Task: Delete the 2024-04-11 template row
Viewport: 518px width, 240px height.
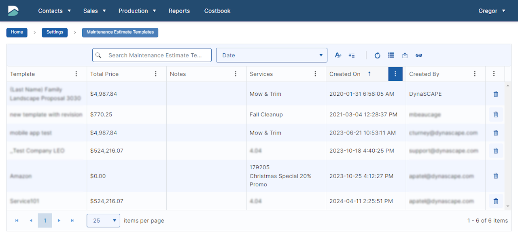Action: [496, 201]
